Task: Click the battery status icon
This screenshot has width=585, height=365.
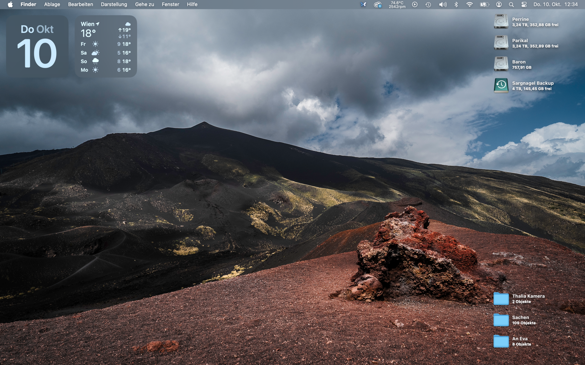Action: (x=484, y=4)
